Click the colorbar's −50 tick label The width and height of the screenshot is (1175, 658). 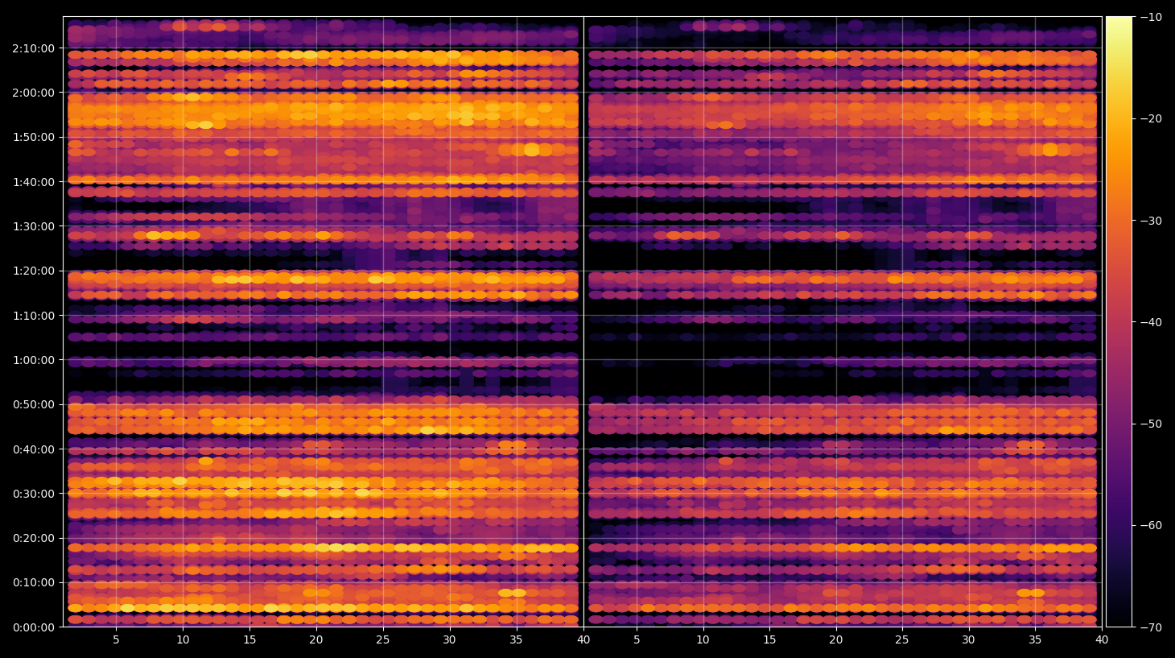[x=1152, y=424]
